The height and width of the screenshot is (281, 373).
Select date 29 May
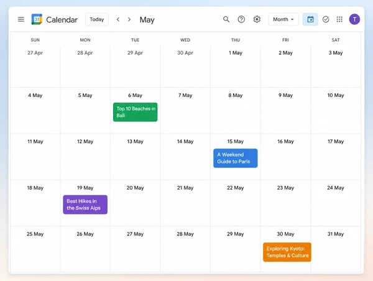235,234
